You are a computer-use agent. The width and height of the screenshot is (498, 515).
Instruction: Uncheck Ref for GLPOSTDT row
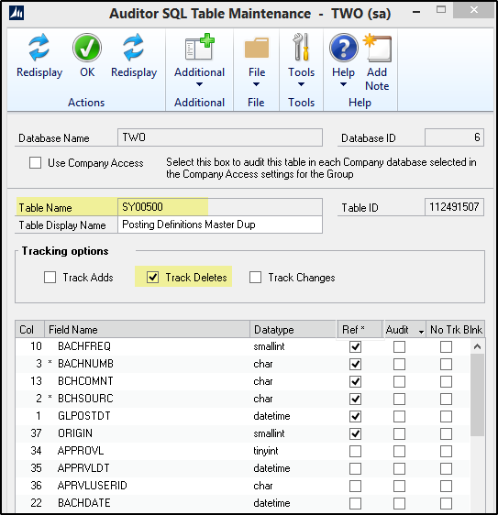[355, 416]
